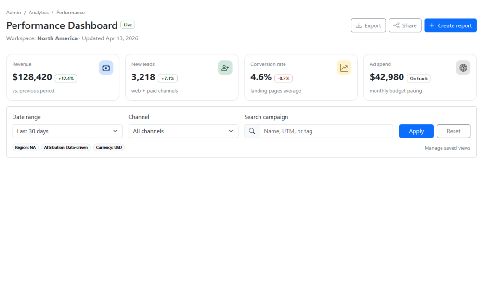Export the dashboard data
The height and width of the screenshot is (303, 493).
[x=368, y=25]
